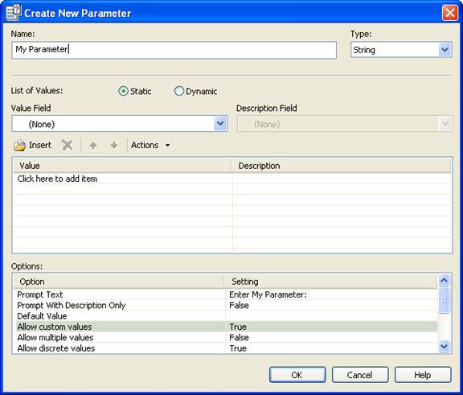The width and height of the screenshot is (463, 395).
Task: Click the move down arrow icon
Action: (x=114, y=145)
